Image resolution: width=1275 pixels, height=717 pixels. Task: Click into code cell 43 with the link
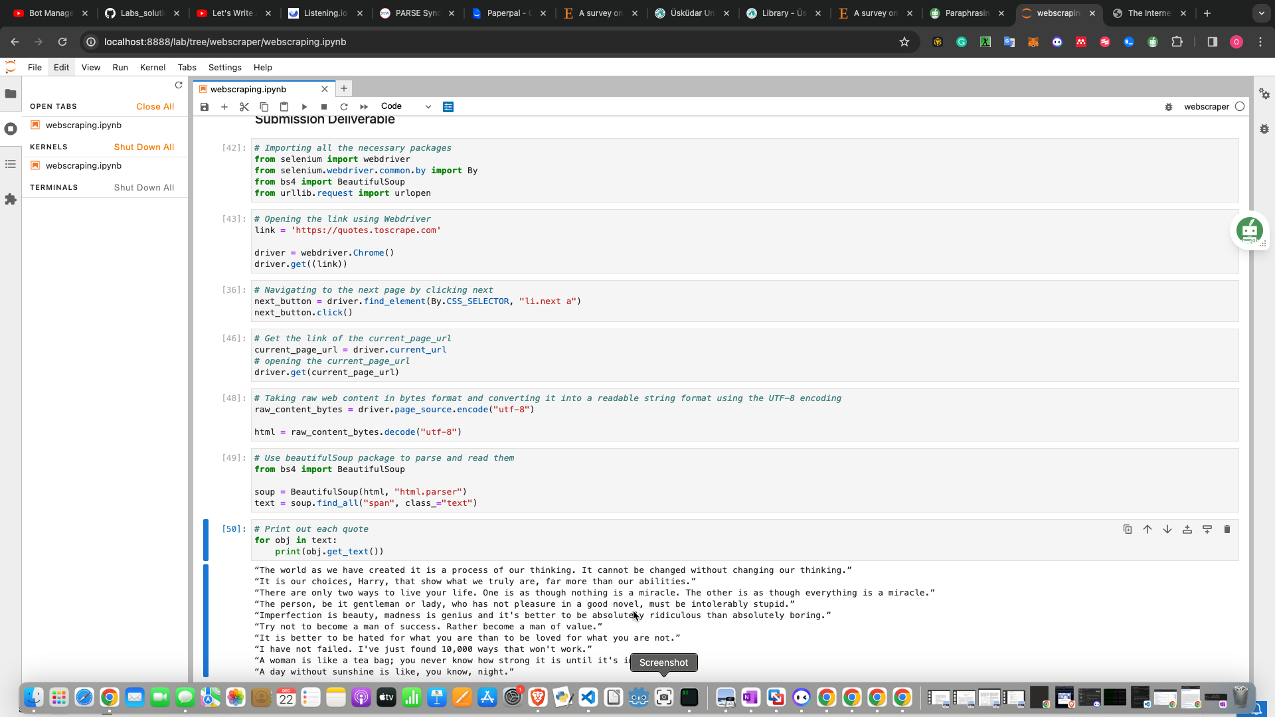744,242
